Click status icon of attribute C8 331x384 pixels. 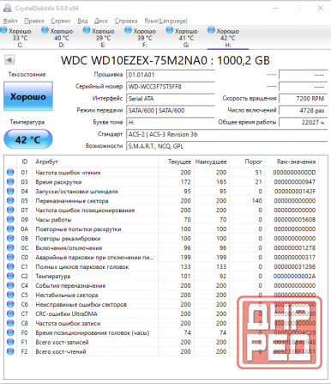click(x=10, y=323)
